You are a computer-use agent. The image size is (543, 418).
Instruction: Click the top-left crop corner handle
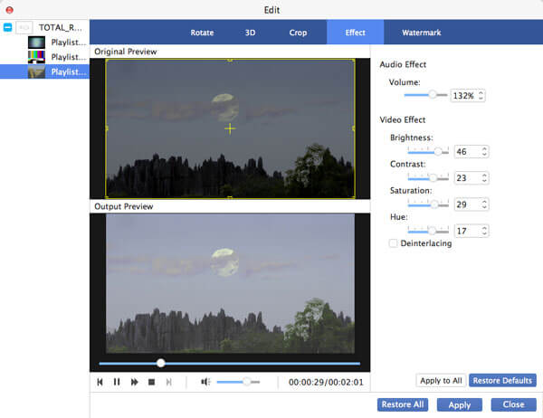(106, 61)
